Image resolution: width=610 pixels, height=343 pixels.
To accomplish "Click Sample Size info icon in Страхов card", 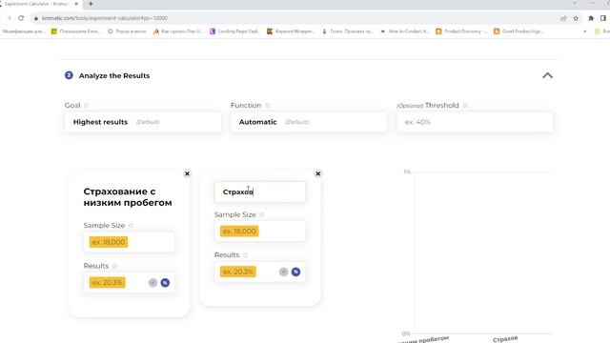I will tap(262, 214).
